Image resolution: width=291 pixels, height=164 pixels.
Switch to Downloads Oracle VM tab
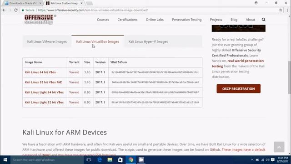23,3
